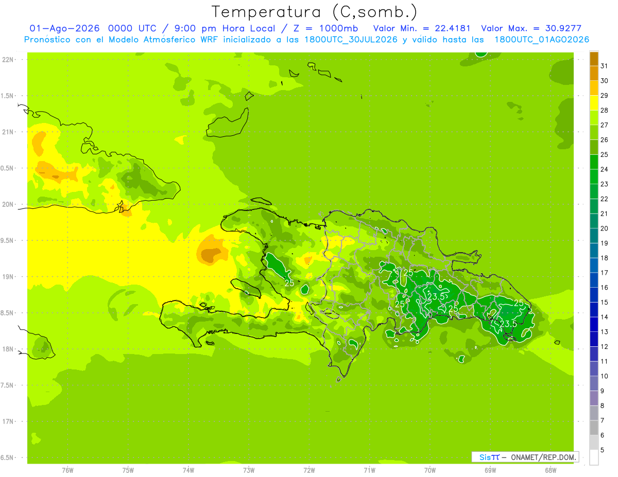Click the yellow colorbar segment between 28 and 29

click(x=594, y=102)
